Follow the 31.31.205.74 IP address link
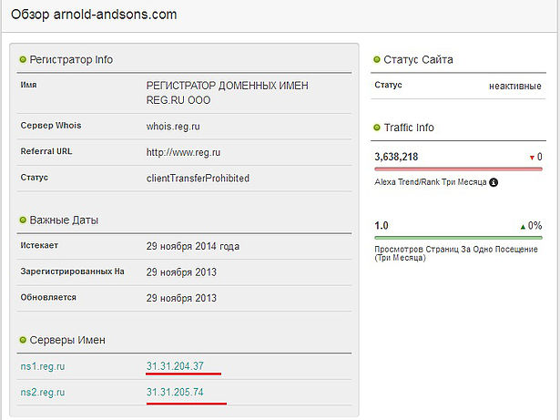This screenshot has height=420, width=560. click(181, 392)
